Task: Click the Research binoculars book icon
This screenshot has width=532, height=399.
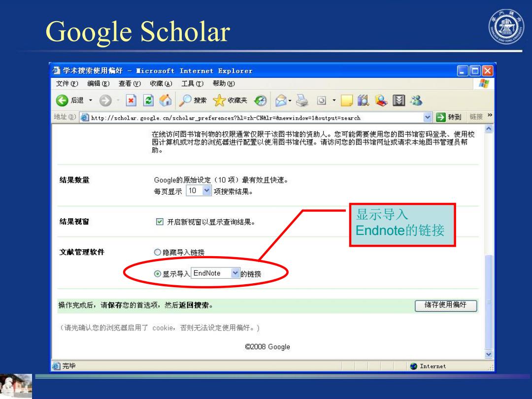Action: point(364,100)
